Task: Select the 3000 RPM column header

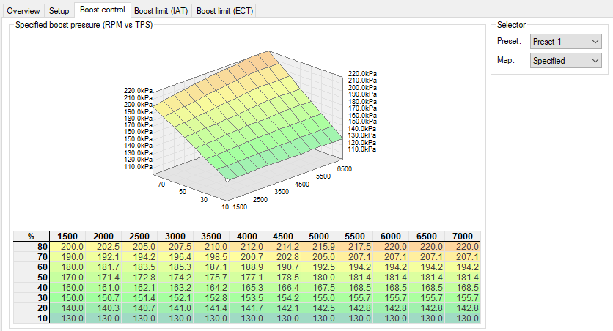Action: point(175,236)
